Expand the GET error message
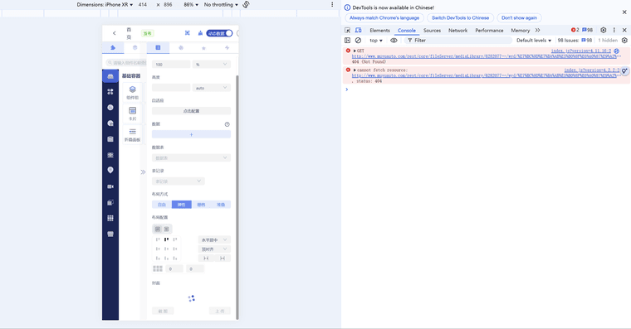Screen dimensions: 631x329 355,51
